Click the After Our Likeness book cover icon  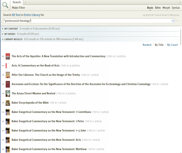(8, 75)
